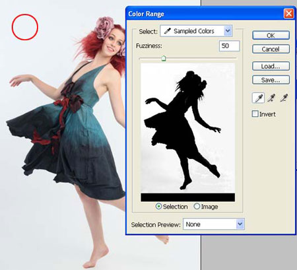Click the Fuzziness value field
The image size is (297, 270).
(230, 46)
